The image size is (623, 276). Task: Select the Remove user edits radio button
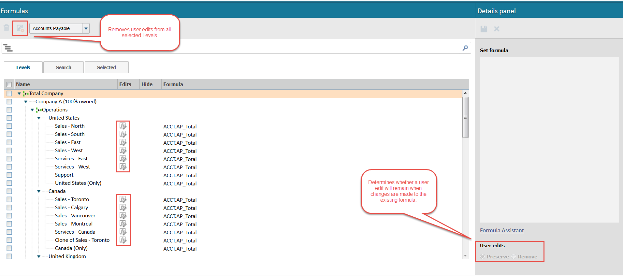click(514, 256)
